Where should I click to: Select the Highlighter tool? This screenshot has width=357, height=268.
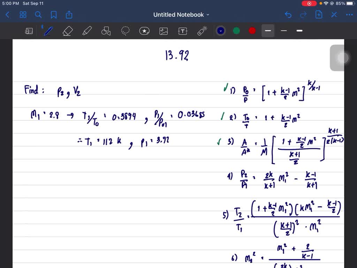pyautogui.click(x=87, y=31)
